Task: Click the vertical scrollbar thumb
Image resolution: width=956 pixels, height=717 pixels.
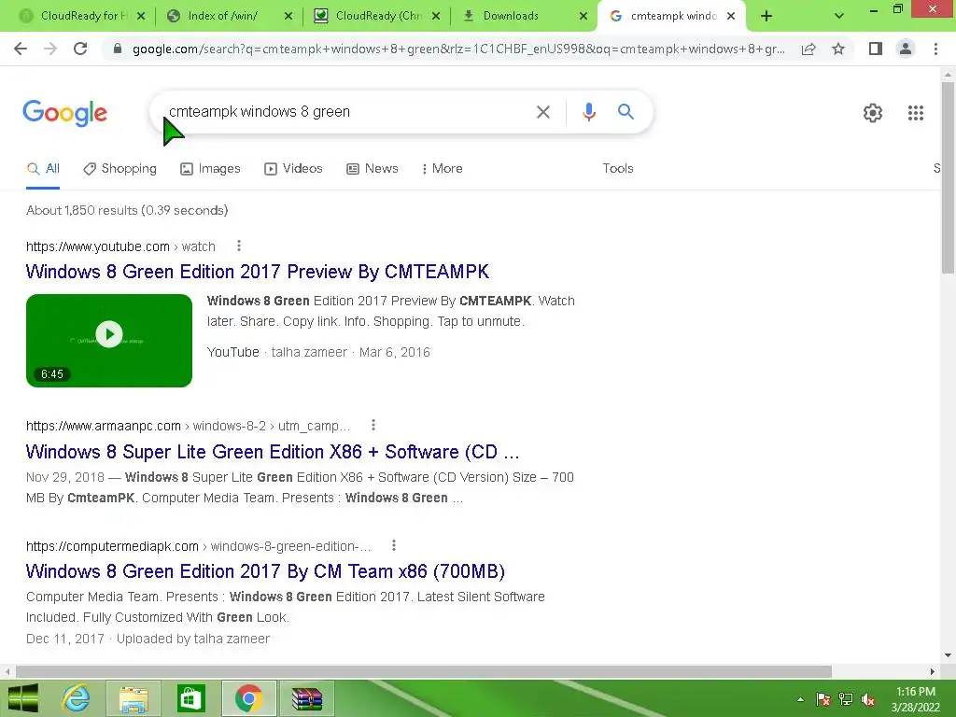Action: click(948, 178)
